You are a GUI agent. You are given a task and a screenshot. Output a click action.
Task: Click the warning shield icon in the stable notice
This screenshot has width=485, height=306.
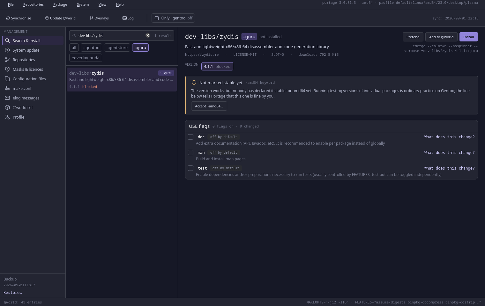194,83
